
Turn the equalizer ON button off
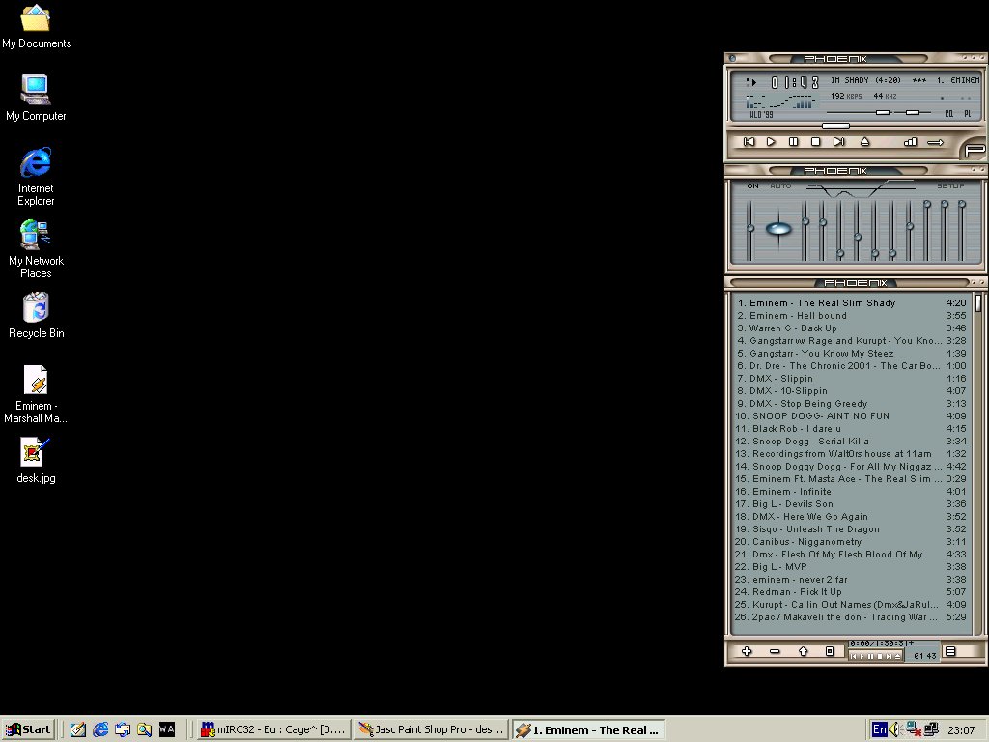753,185
